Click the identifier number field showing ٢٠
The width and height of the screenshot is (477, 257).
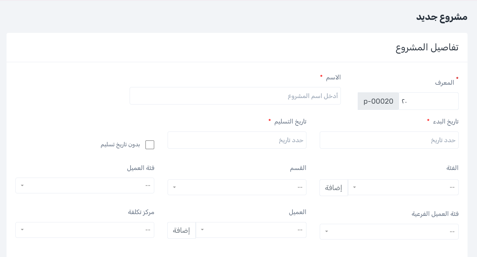pyautogui.click(x=428, y=101)
